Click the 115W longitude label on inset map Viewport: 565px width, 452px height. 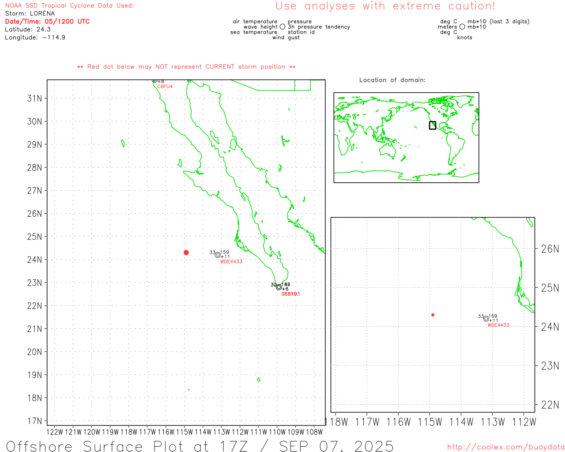point(430,422)
